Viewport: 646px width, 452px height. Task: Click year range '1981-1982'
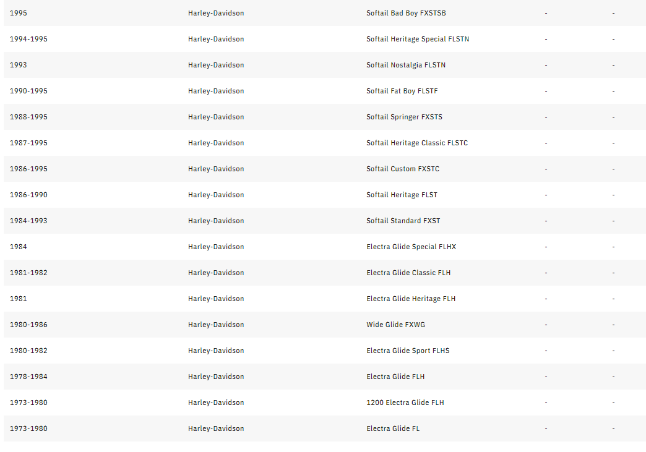tap(28, 273)
